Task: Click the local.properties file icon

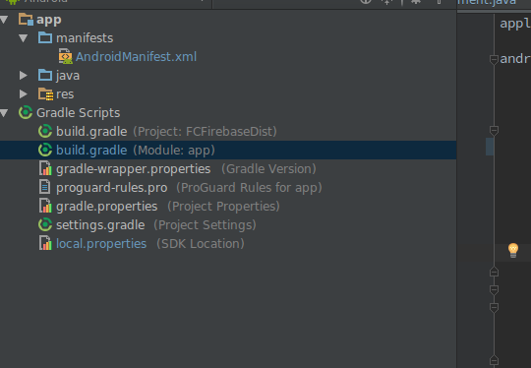Action: [x=45, y=243]
